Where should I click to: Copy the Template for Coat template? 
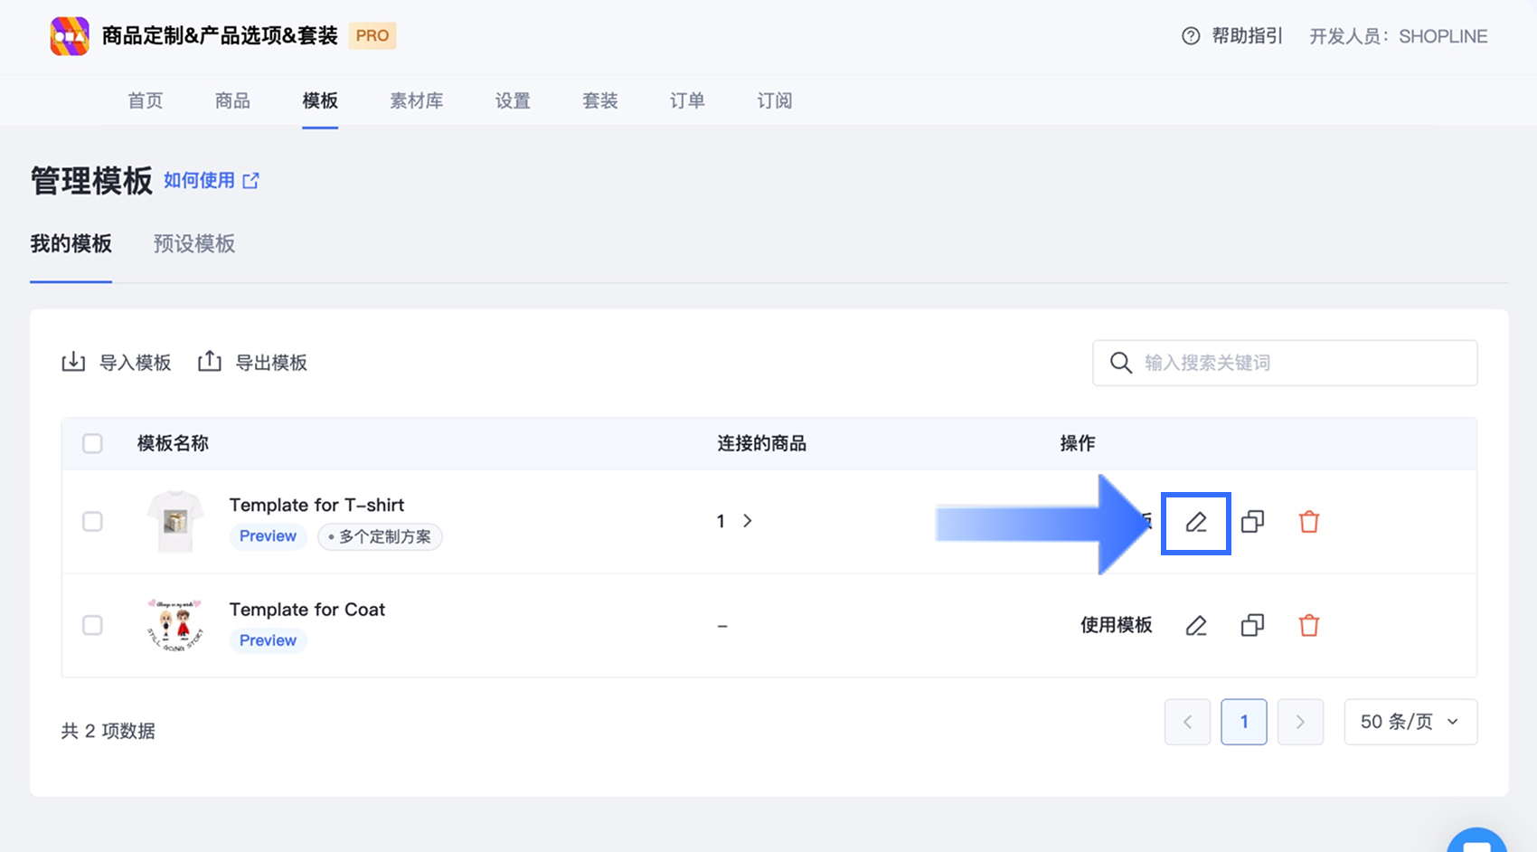[1252, 625]
